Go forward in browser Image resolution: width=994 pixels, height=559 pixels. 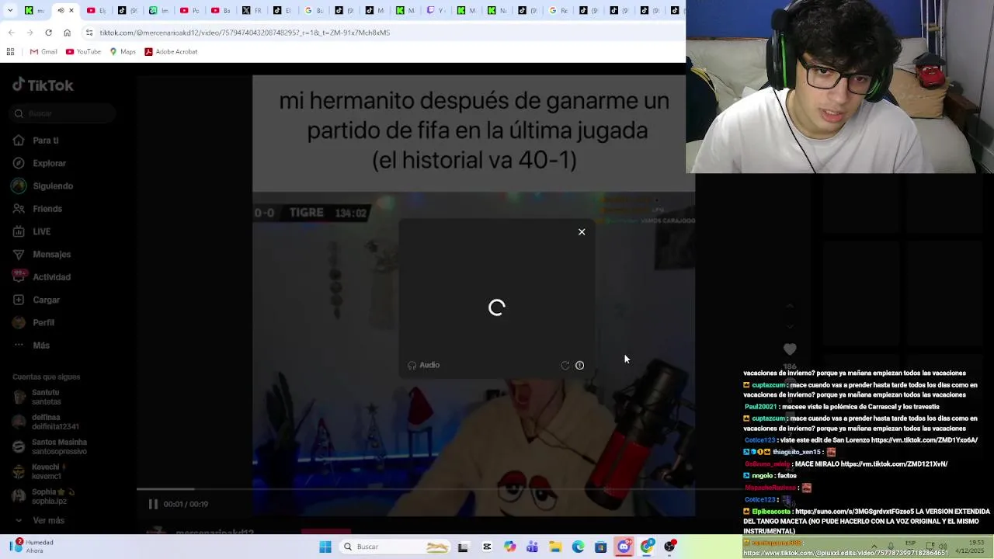(x=30, y=33)
